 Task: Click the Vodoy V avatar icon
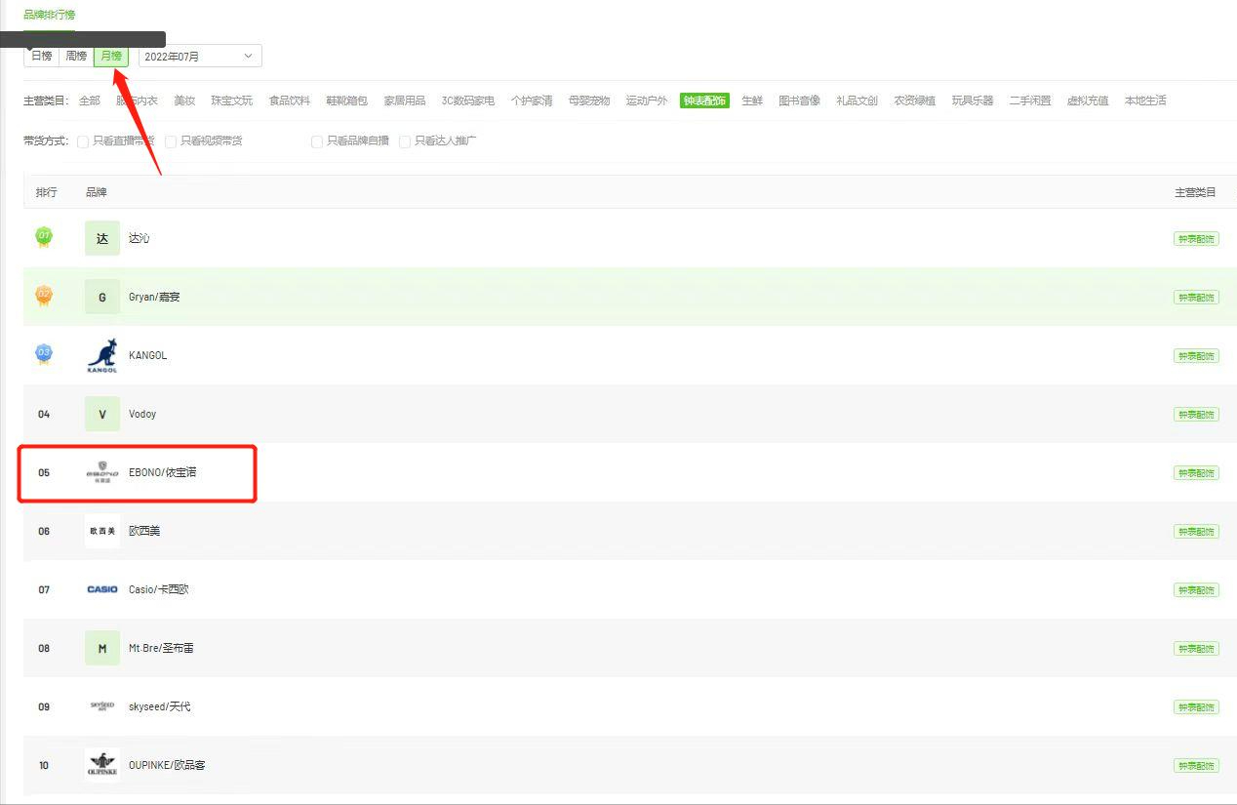coord(102,414)
